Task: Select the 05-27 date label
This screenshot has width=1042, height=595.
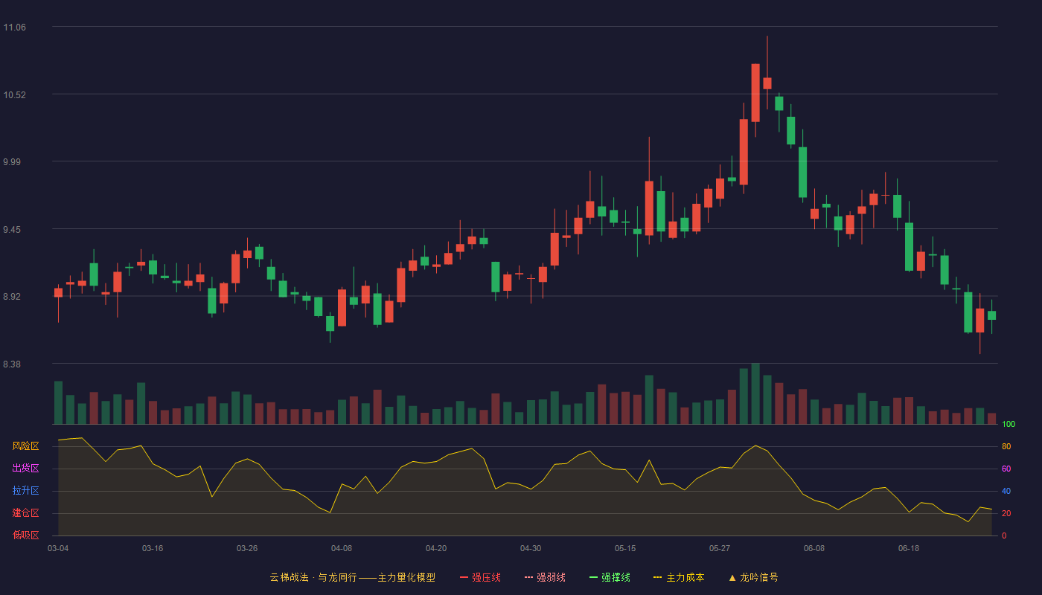Action: [720, 548]
